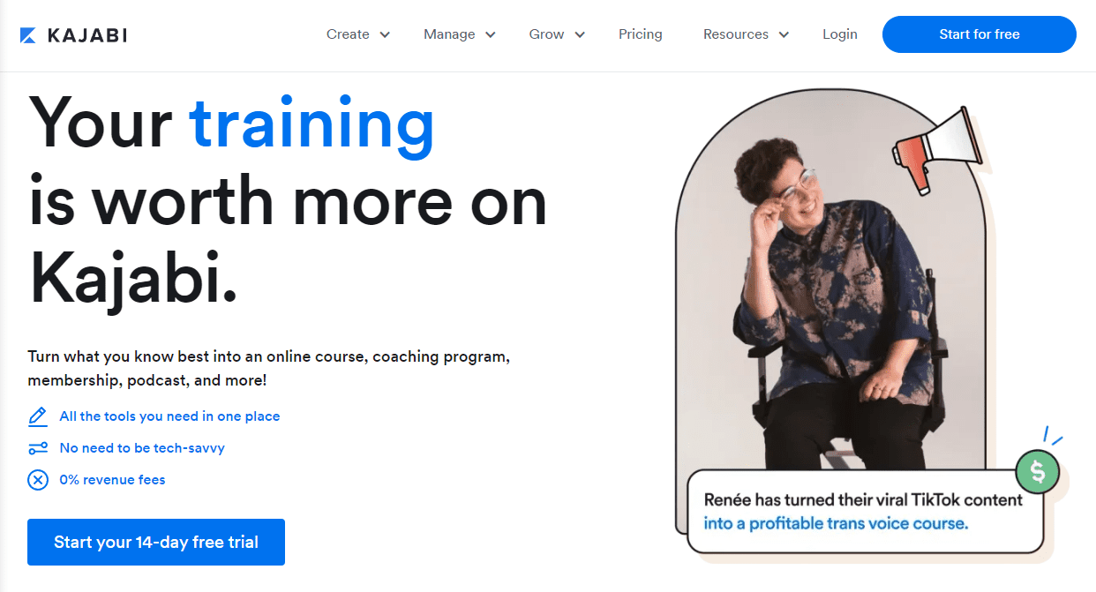Click the sliders icon beside No need to be tech-savvy

38,448
